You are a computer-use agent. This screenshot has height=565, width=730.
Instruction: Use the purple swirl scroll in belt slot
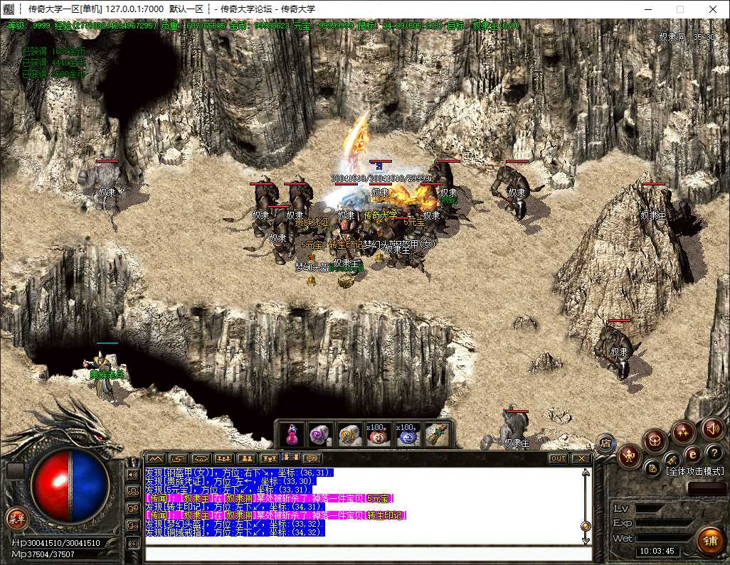320,435
